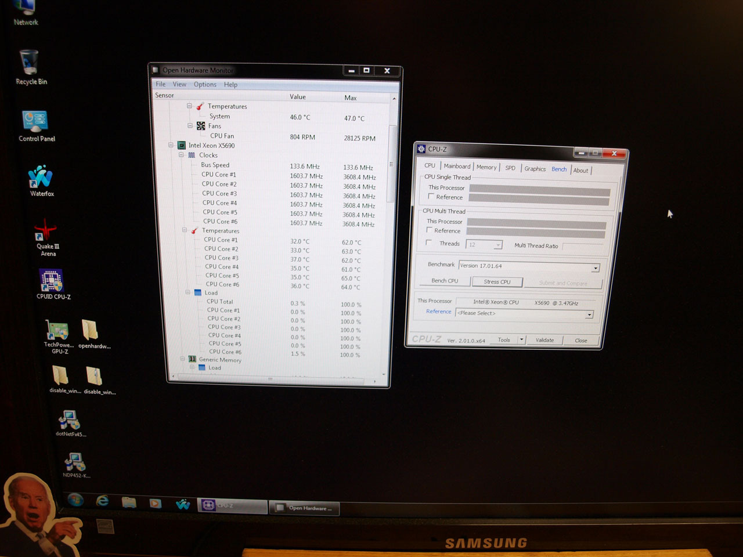
Task: Click the Tools button in CPU-Z
Action: coord(504,340)
